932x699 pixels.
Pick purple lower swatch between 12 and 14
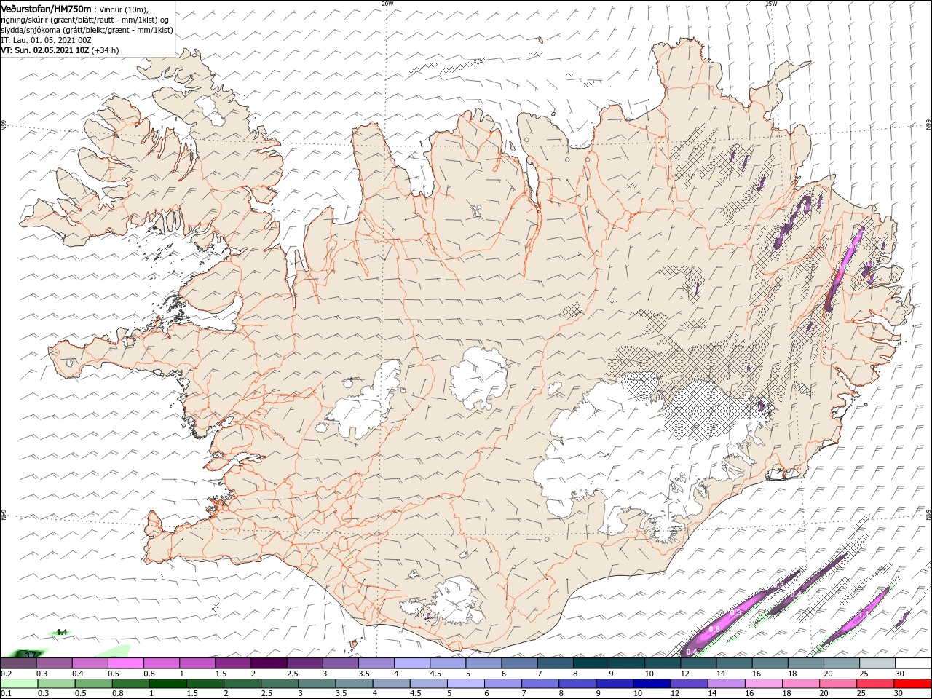[689, 684]
